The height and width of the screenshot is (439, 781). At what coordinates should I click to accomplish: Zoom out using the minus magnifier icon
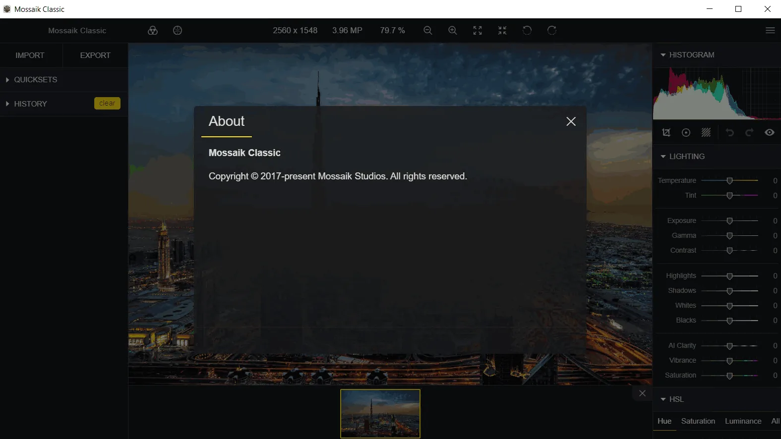click(x=428, y=31)
